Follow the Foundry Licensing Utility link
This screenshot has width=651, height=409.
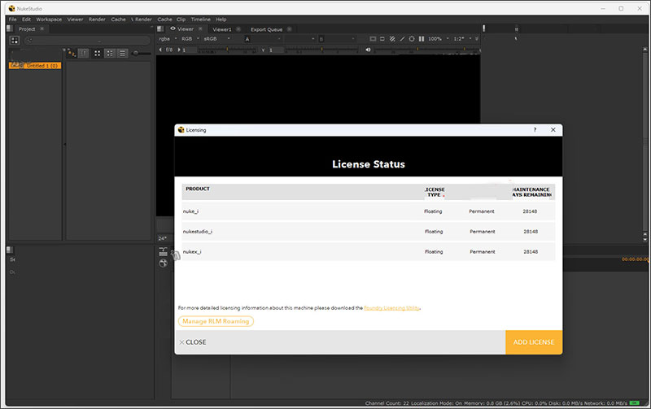[x=391, y=308]
